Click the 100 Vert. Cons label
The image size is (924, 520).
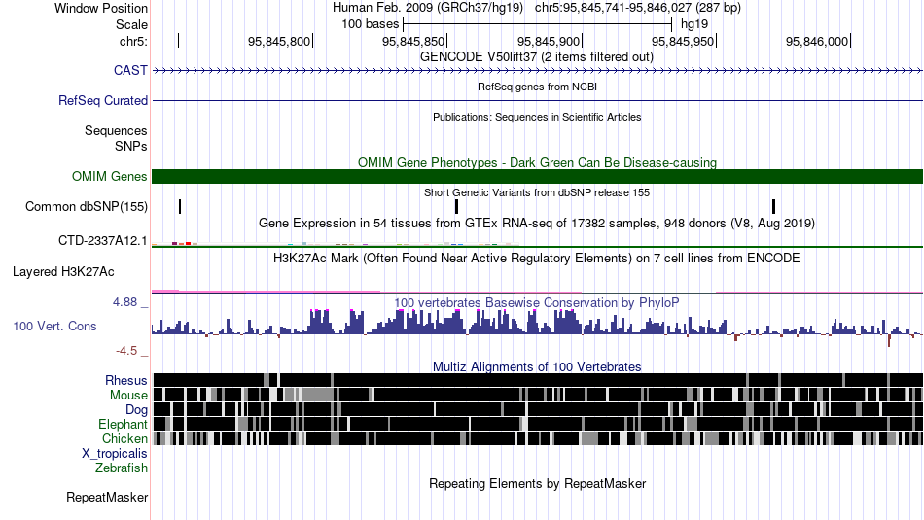[x=54, y=326]
